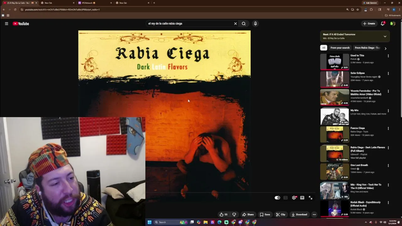The width and height of the screenshot is (402, 226).
Task: Open the Fuerza Ciega video title
Action: (x=357, y=128)
